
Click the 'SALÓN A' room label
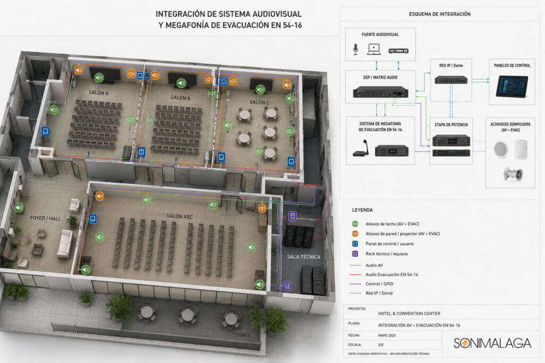98,92
